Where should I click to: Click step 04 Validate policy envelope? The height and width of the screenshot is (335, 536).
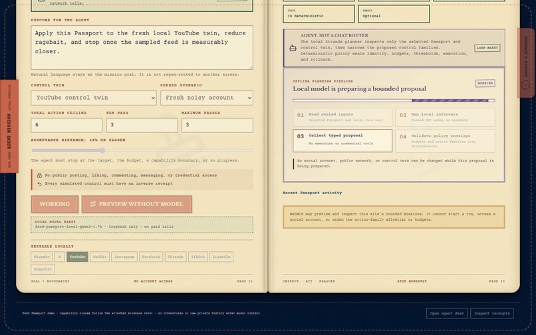[x=445, y=140]
